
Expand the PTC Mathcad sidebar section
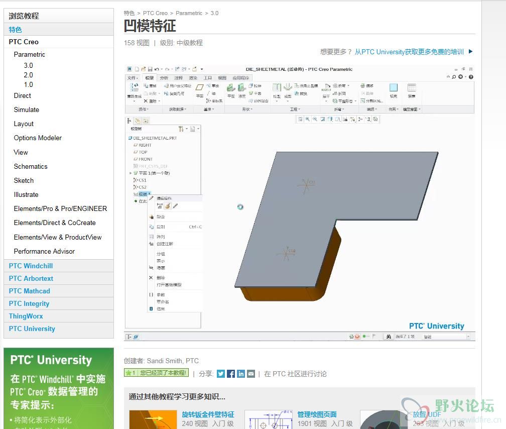[x=29, y=291]
